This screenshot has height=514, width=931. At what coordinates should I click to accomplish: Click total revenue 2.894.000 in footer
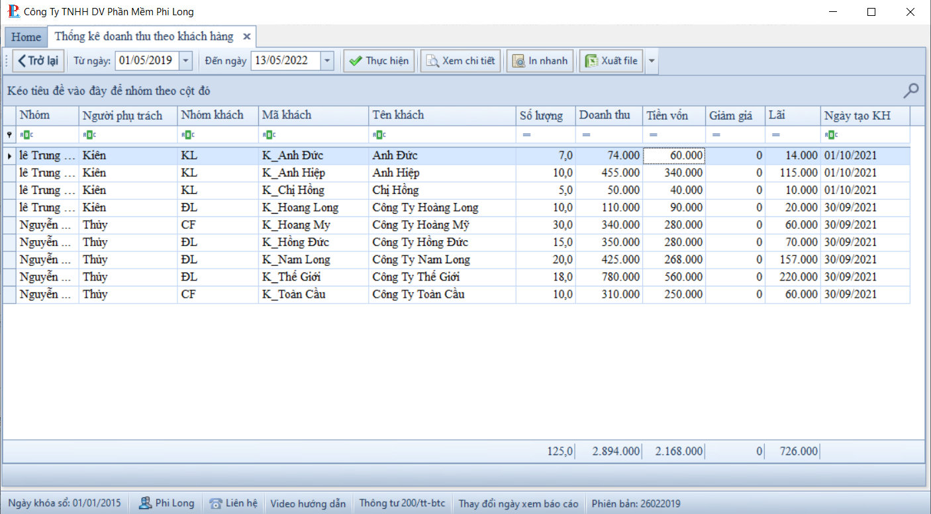[616, 451]
